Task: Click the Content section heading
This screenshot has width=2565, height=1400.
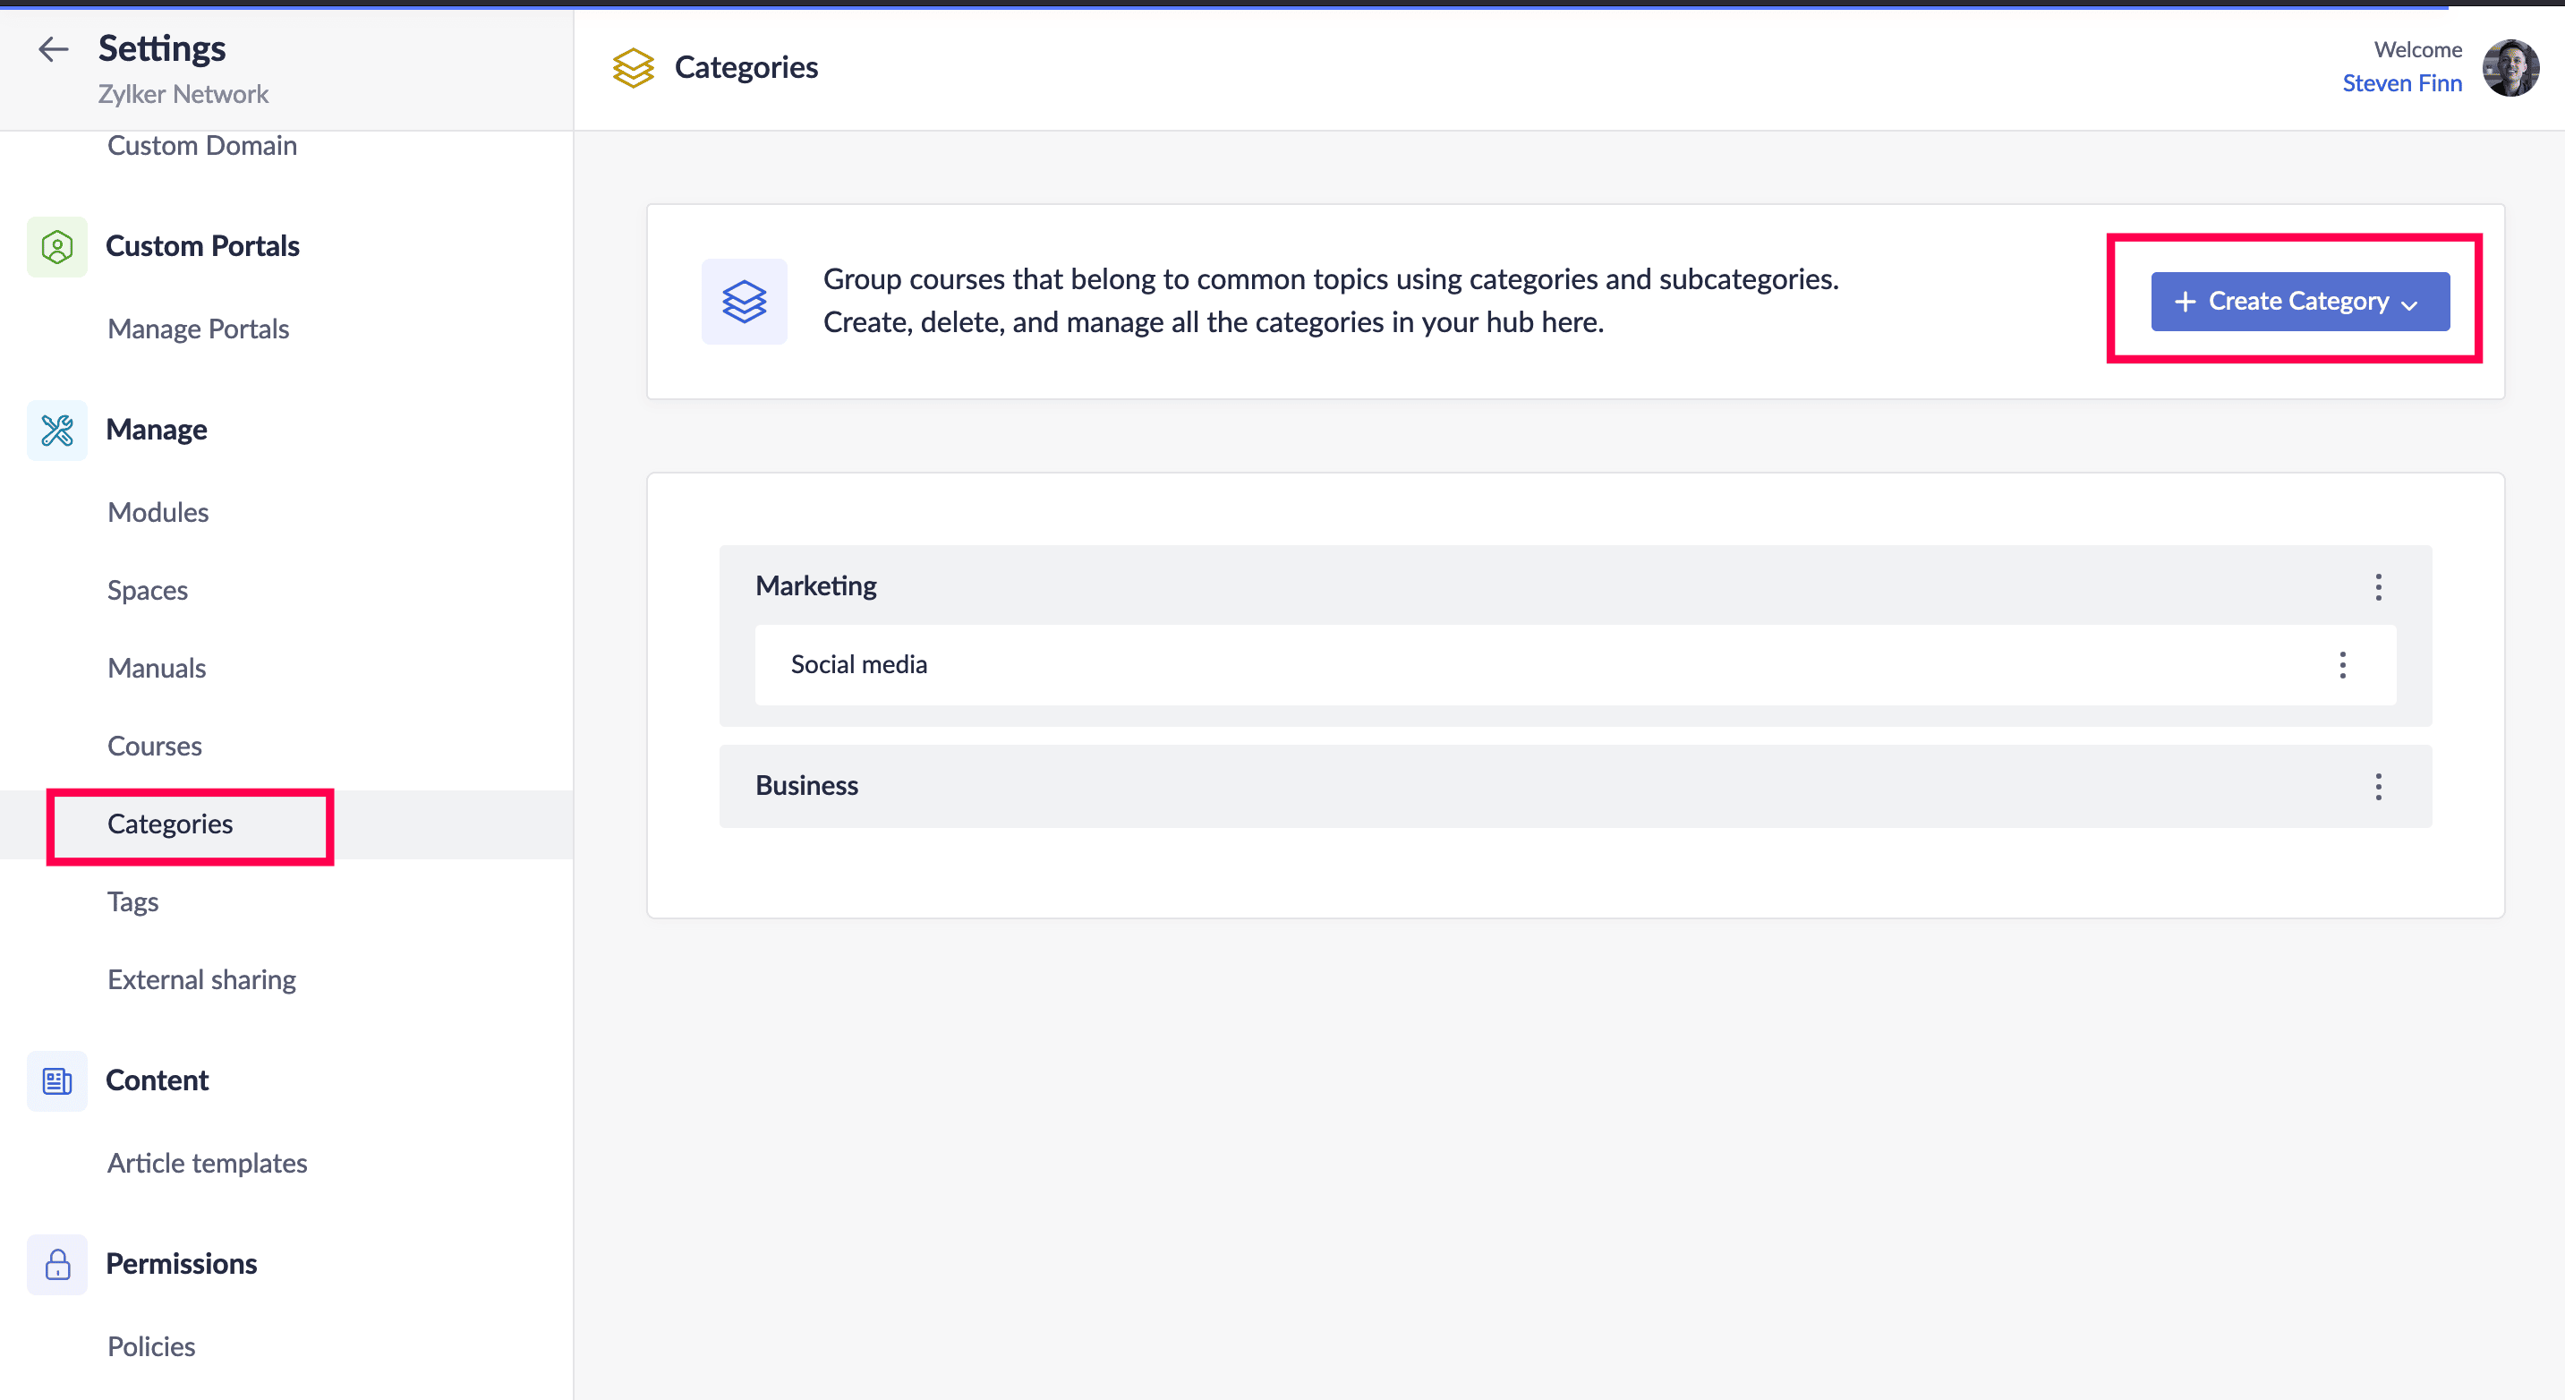Action: coord(158,1080)
